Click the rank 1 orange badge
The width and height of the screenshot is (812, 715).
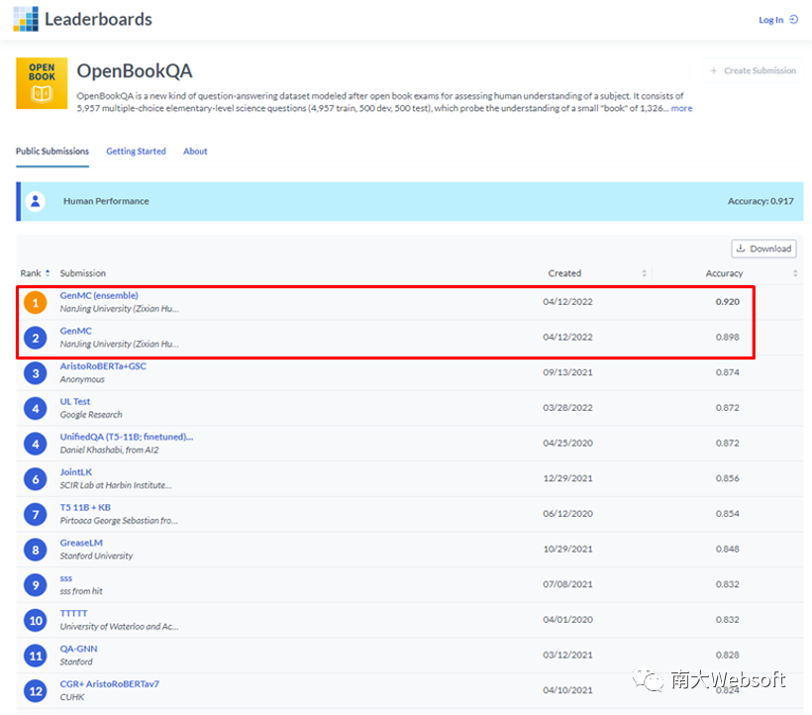[x=36, y=302]
